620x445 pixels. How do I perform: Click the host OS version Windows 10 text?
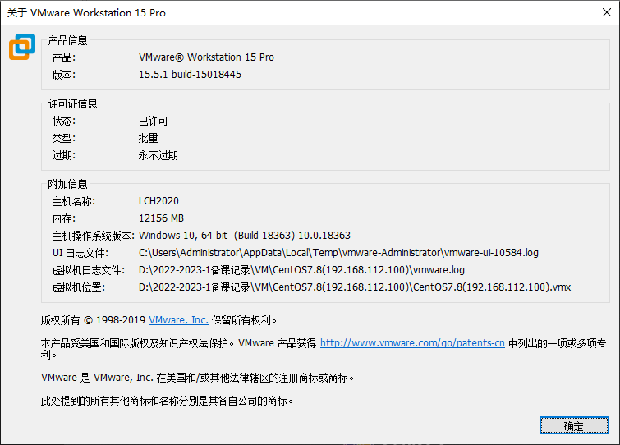pyautogui.click(x=245, y=236)
